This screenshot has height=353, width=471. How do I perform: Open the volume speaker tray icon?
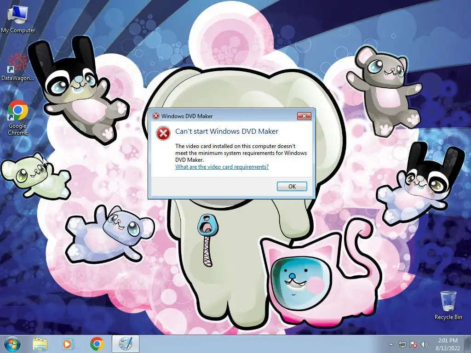pyautogui.click(x=424, y=344)
